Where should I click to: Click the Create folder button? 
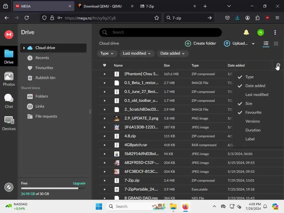pyautogui.click(x=200, y=44)
